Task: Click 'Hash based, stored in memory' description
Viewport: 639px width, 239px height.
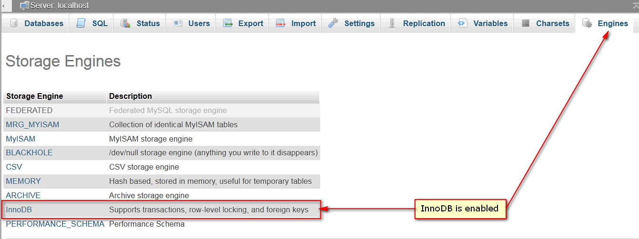Action: (210, 181)
